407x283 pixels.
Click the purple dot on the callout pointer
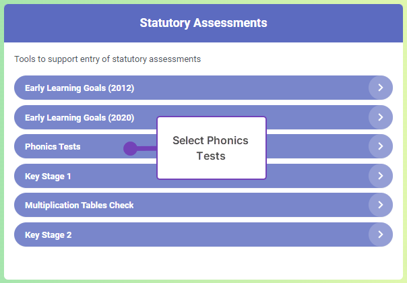(x=130, y=148)
